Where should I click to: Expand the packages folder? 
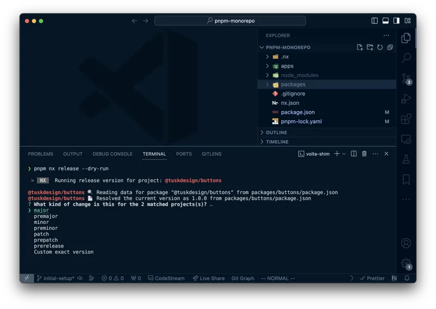pos(293,84)
